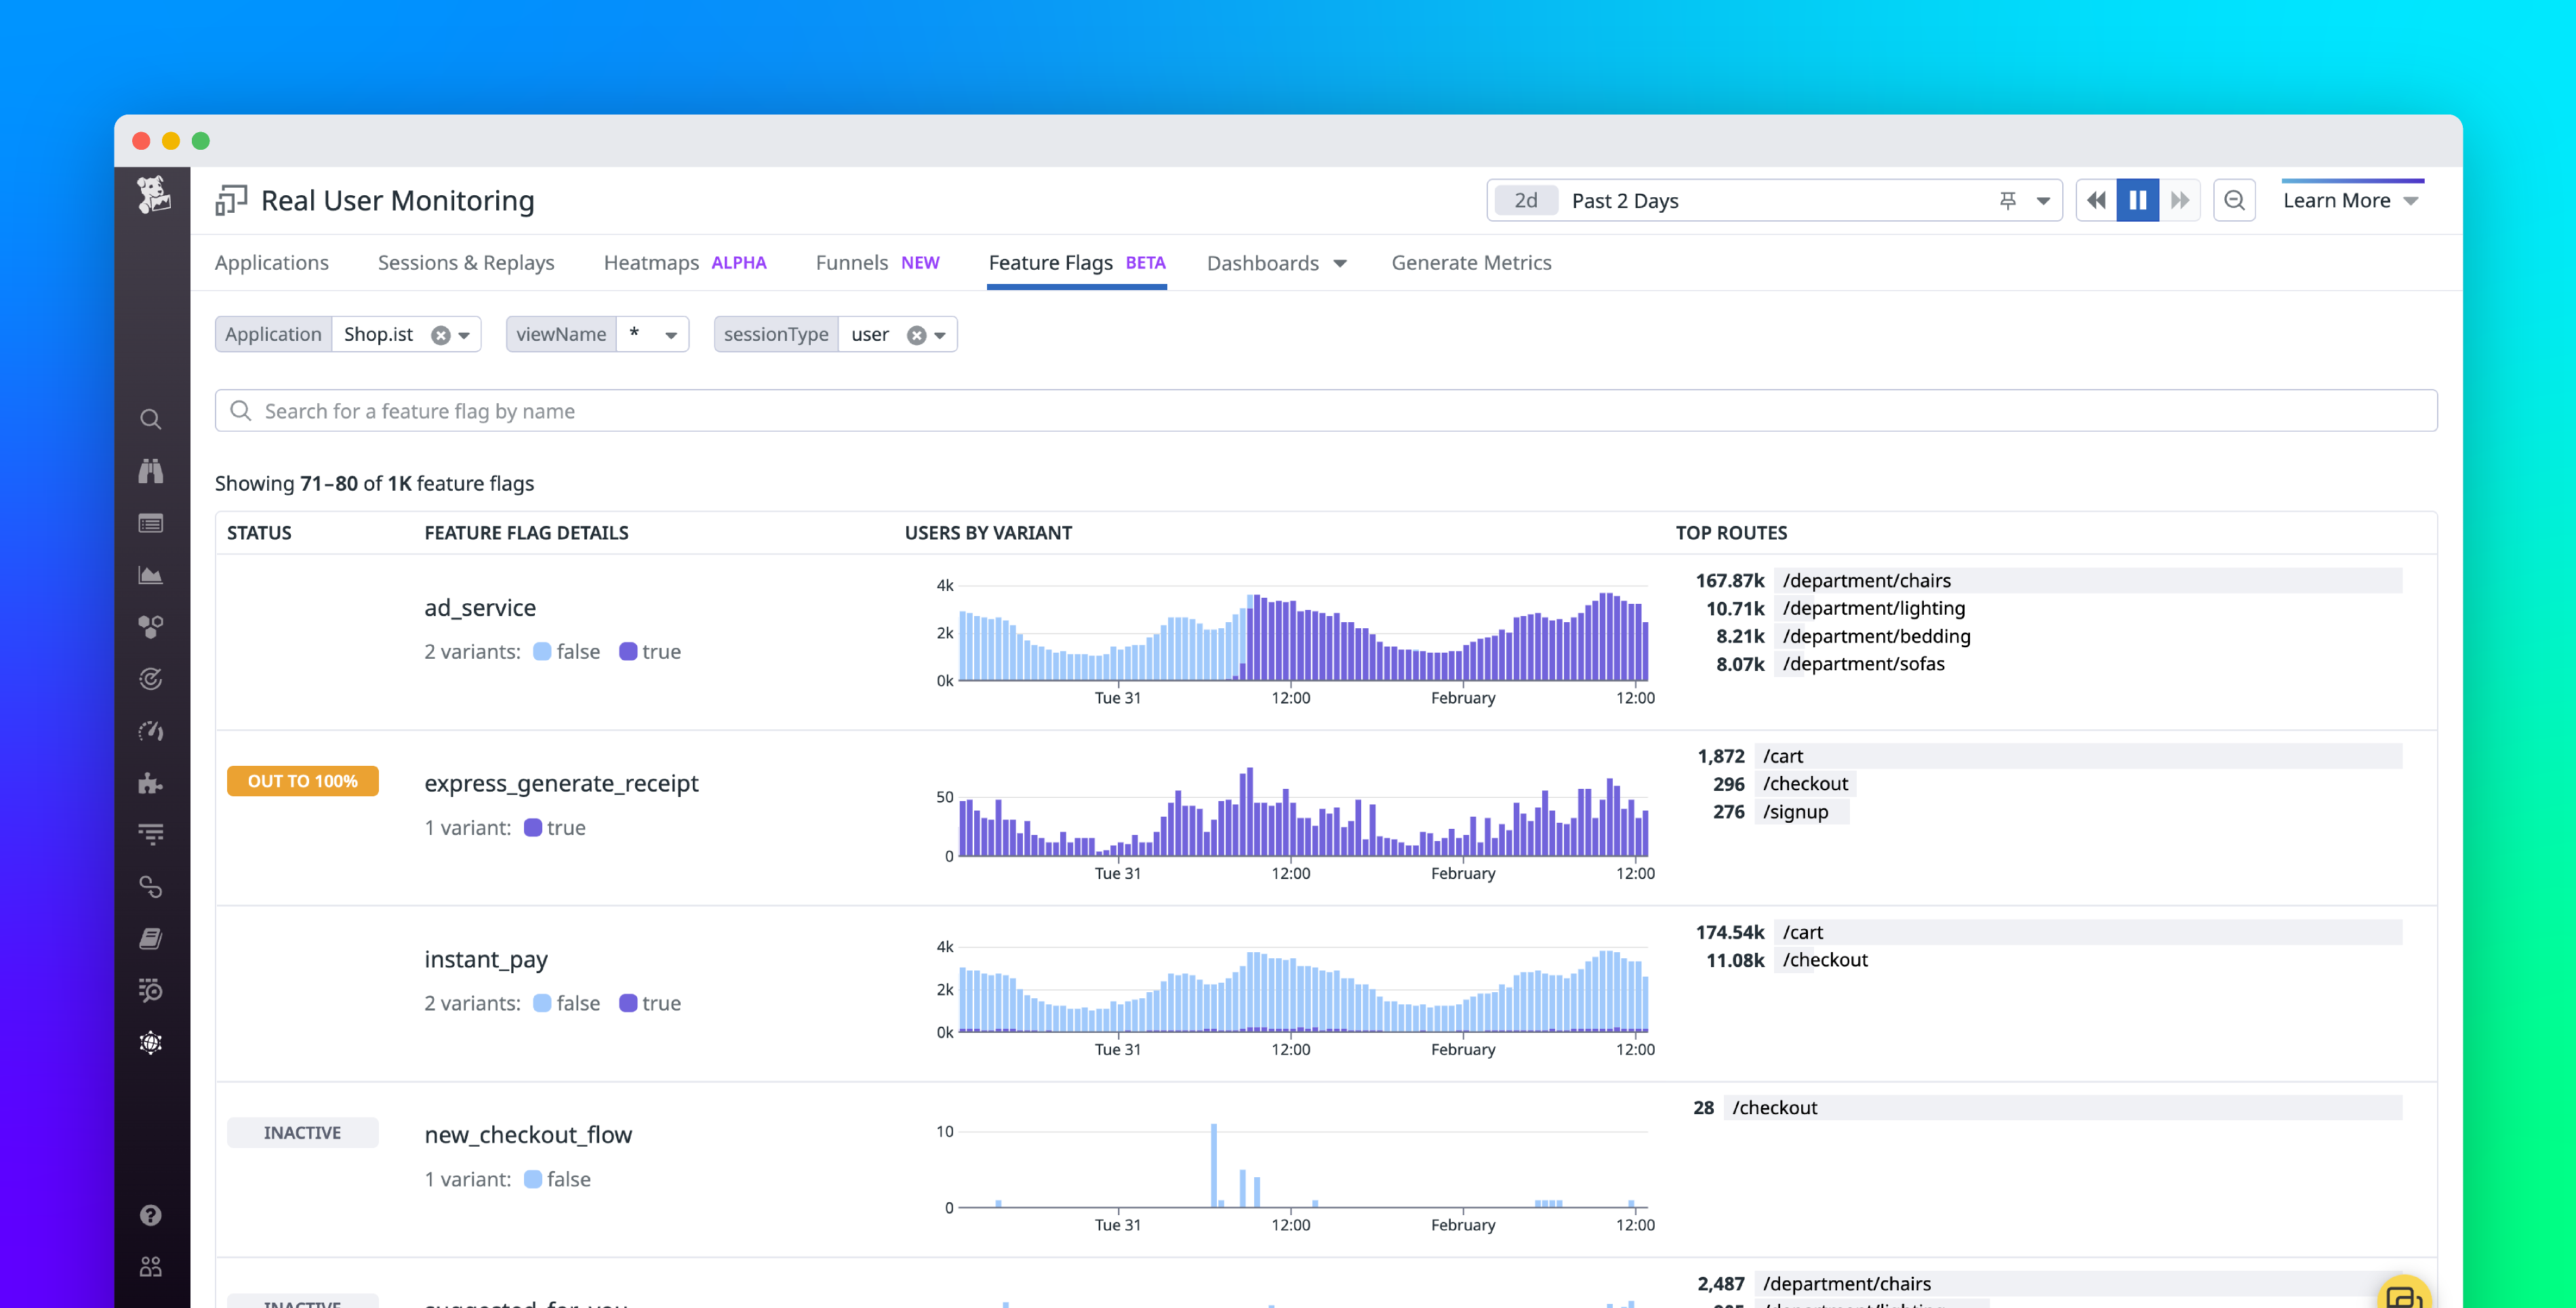Click the Datadog logo at top left
Image resolution: width=2576 pixels, height=1308 pixels.
coord(152,196)
